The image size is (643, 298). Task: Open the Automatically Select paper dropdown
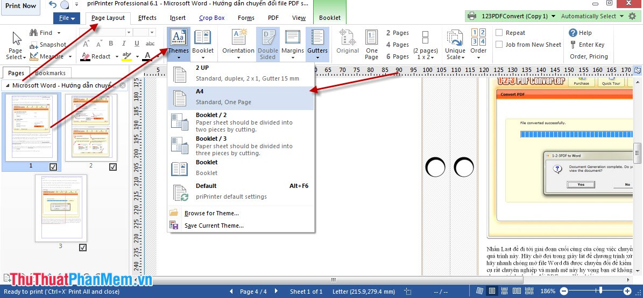(592, 16)
